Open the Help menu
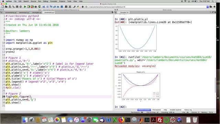220x124 pixels. coord(81,1)
